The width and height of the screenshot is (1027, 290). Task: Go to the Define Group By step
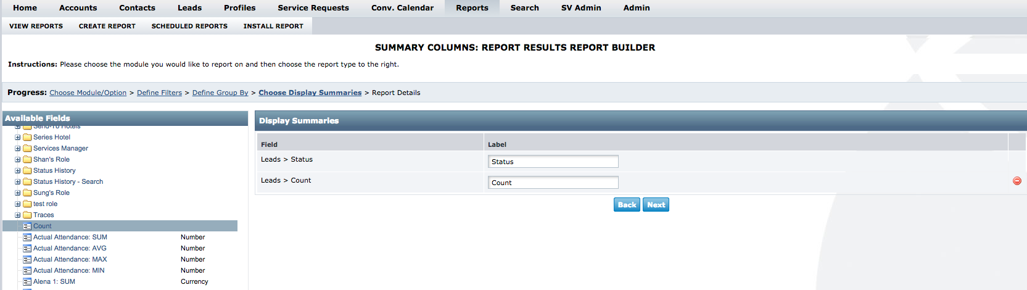(x=220, y=93)
